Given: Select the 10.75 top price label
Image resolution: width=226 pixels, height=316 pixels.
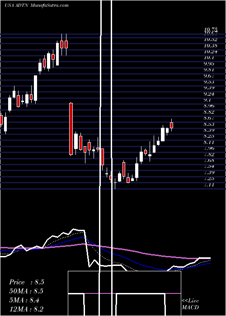Looking at the screenshot, I should click(211, 30).
